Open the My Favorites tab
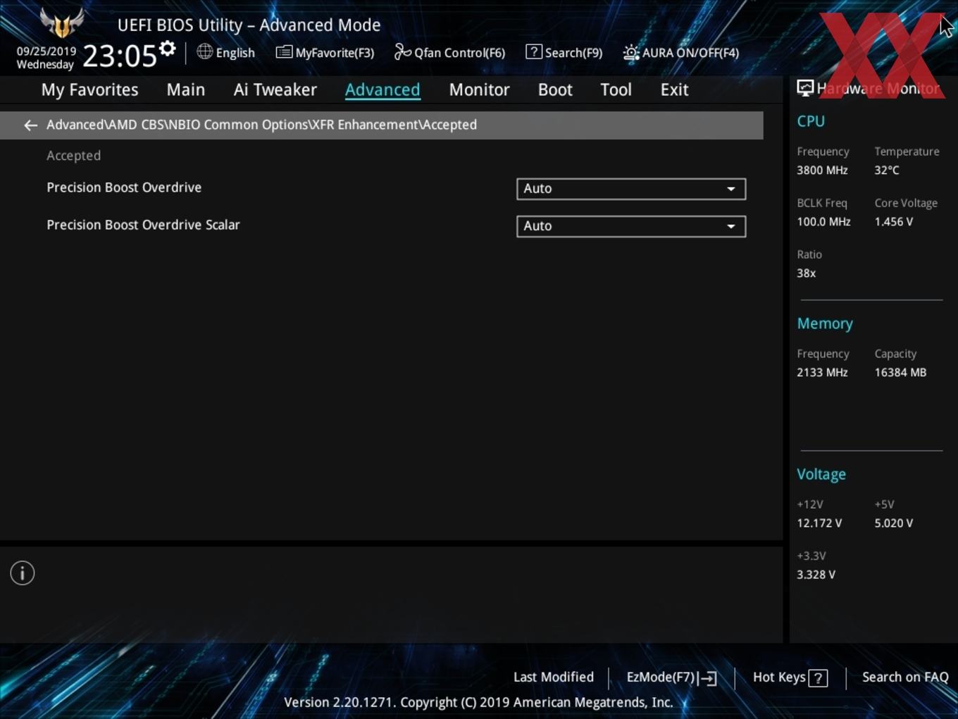The width and height of the screenshot is (958, 719). [x=89, y=90]
